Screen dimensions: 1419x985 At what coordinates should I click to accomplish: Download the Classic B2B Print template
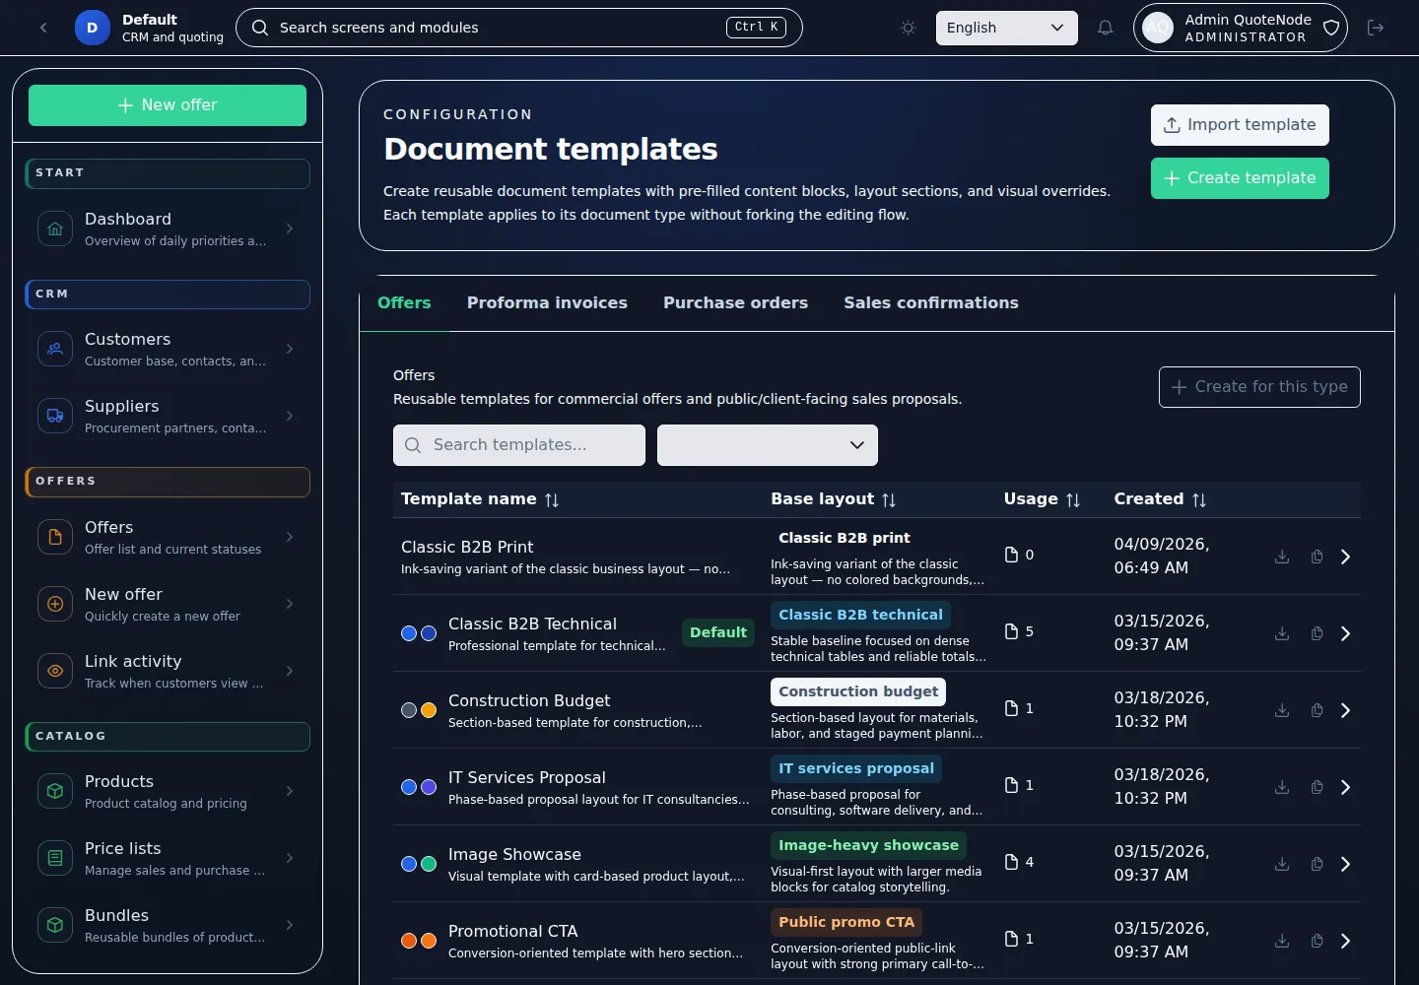[1281, 557]
